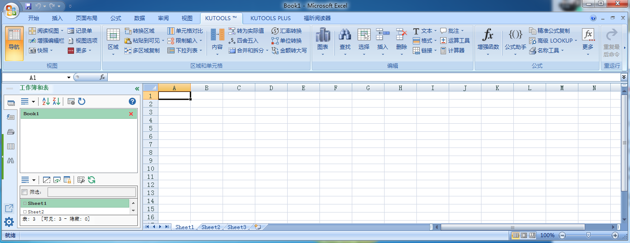Click the 导航 navigation pane button
Viewport: 630px width, 243px height.
[x=14, y=43]
